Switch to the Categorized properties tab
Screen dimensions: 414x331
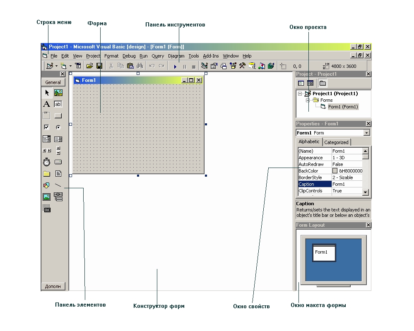[x=336, y=142]
